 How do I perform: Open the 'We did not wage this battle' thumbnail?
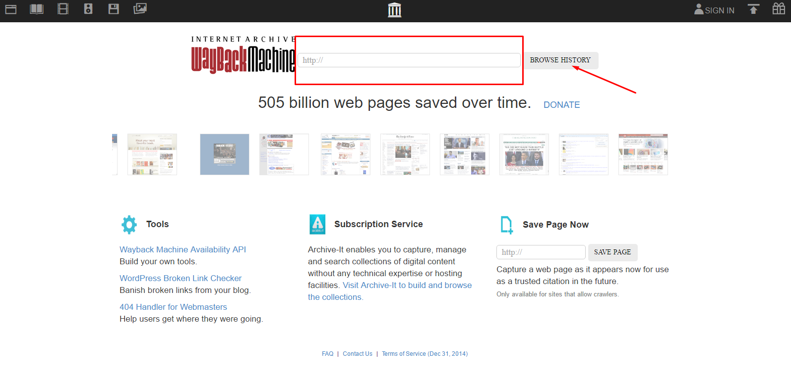click(524, 154)
